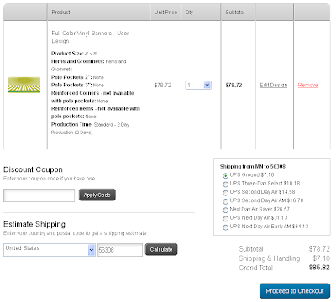Click the vinyl banner product thumbnail

tap(24, 85)
